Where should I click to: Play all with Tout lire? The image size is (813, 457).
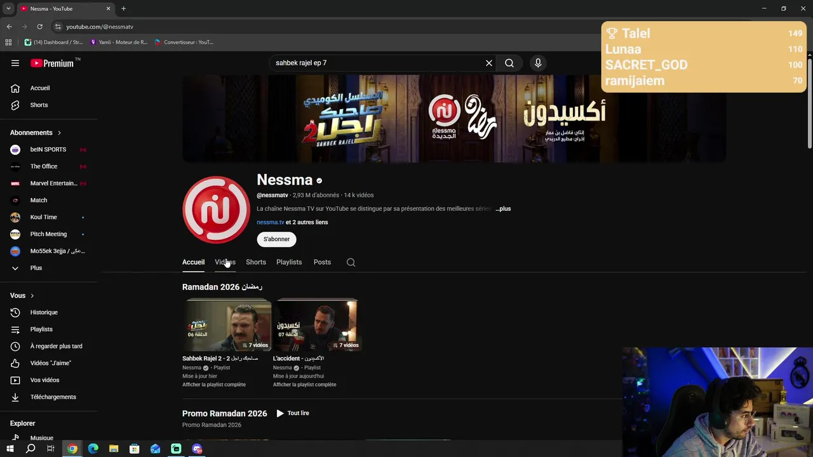293,413
